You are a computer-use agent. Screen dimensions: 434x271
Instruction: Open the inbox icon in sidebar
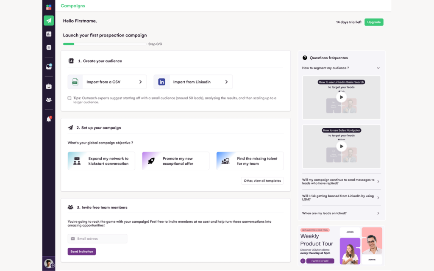49,66
